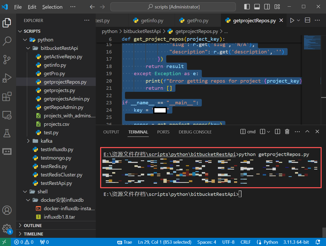Toggle Primary Side Bar visibility
This screenshot has height=246, width=326.
pyautogui.click(x=247, y=7)
